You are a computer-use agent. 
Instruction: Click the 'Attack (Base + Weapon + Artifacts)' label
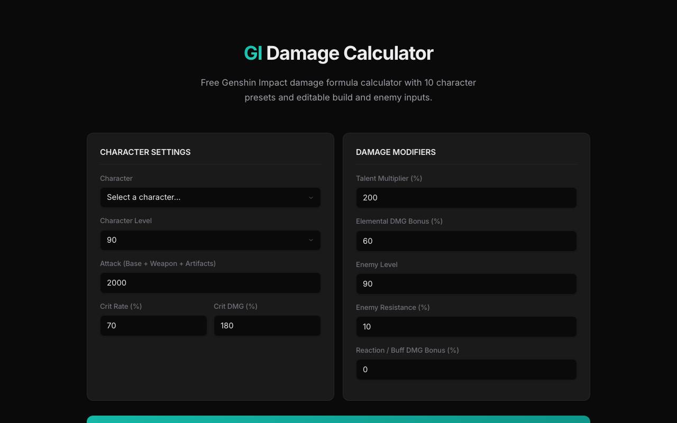pyautogui.click(x=158, y=263)
